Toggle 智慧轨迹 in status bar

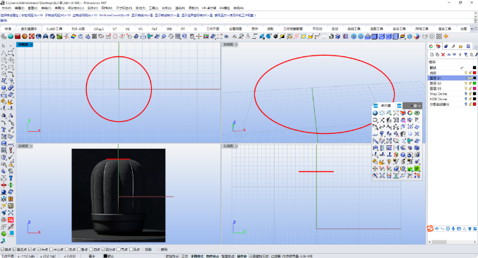pyautogui.click(x=227, y=256)
